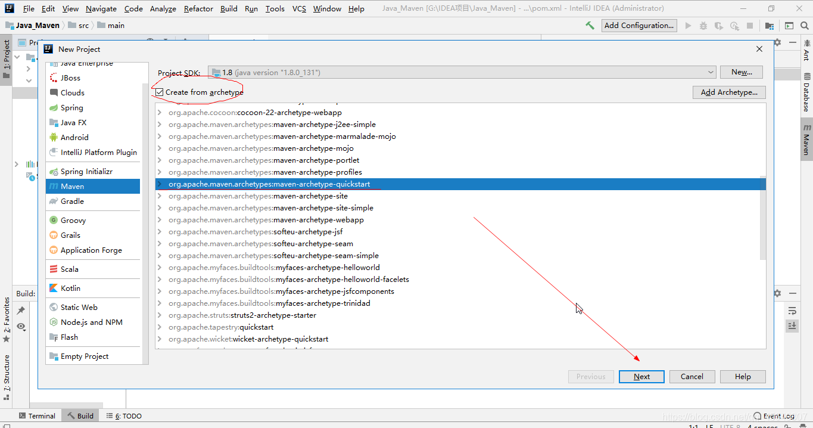Select Scala project type
The height and width of the screenshot is (428, 813).
[x=93, y=269]
